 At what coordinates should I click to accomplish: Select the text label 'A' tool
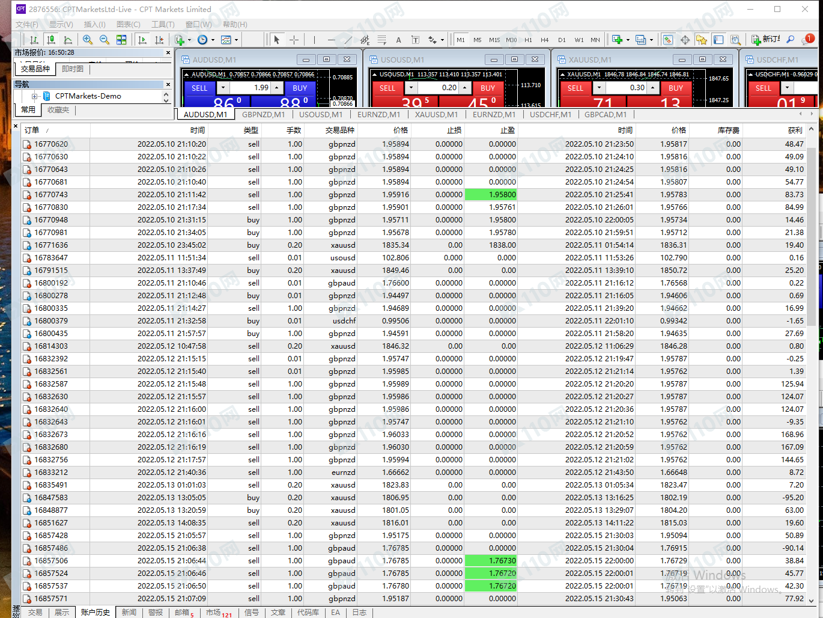(398, 40)
